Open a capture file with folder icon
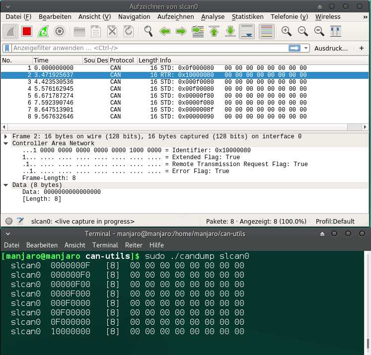The image size is (371, 355). pos(79,31)
